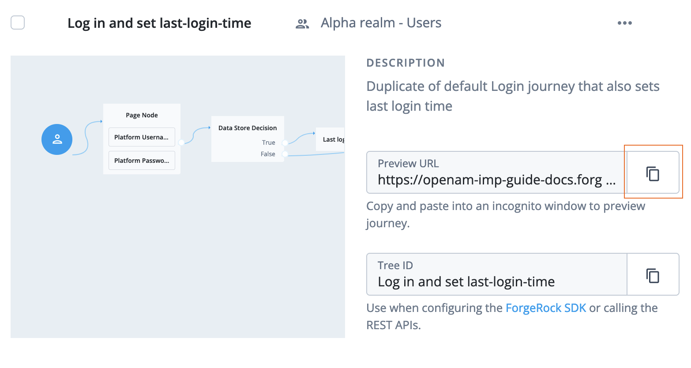Check the checkbox next to the journey title
691x368 pixels.
click(18, 23)
